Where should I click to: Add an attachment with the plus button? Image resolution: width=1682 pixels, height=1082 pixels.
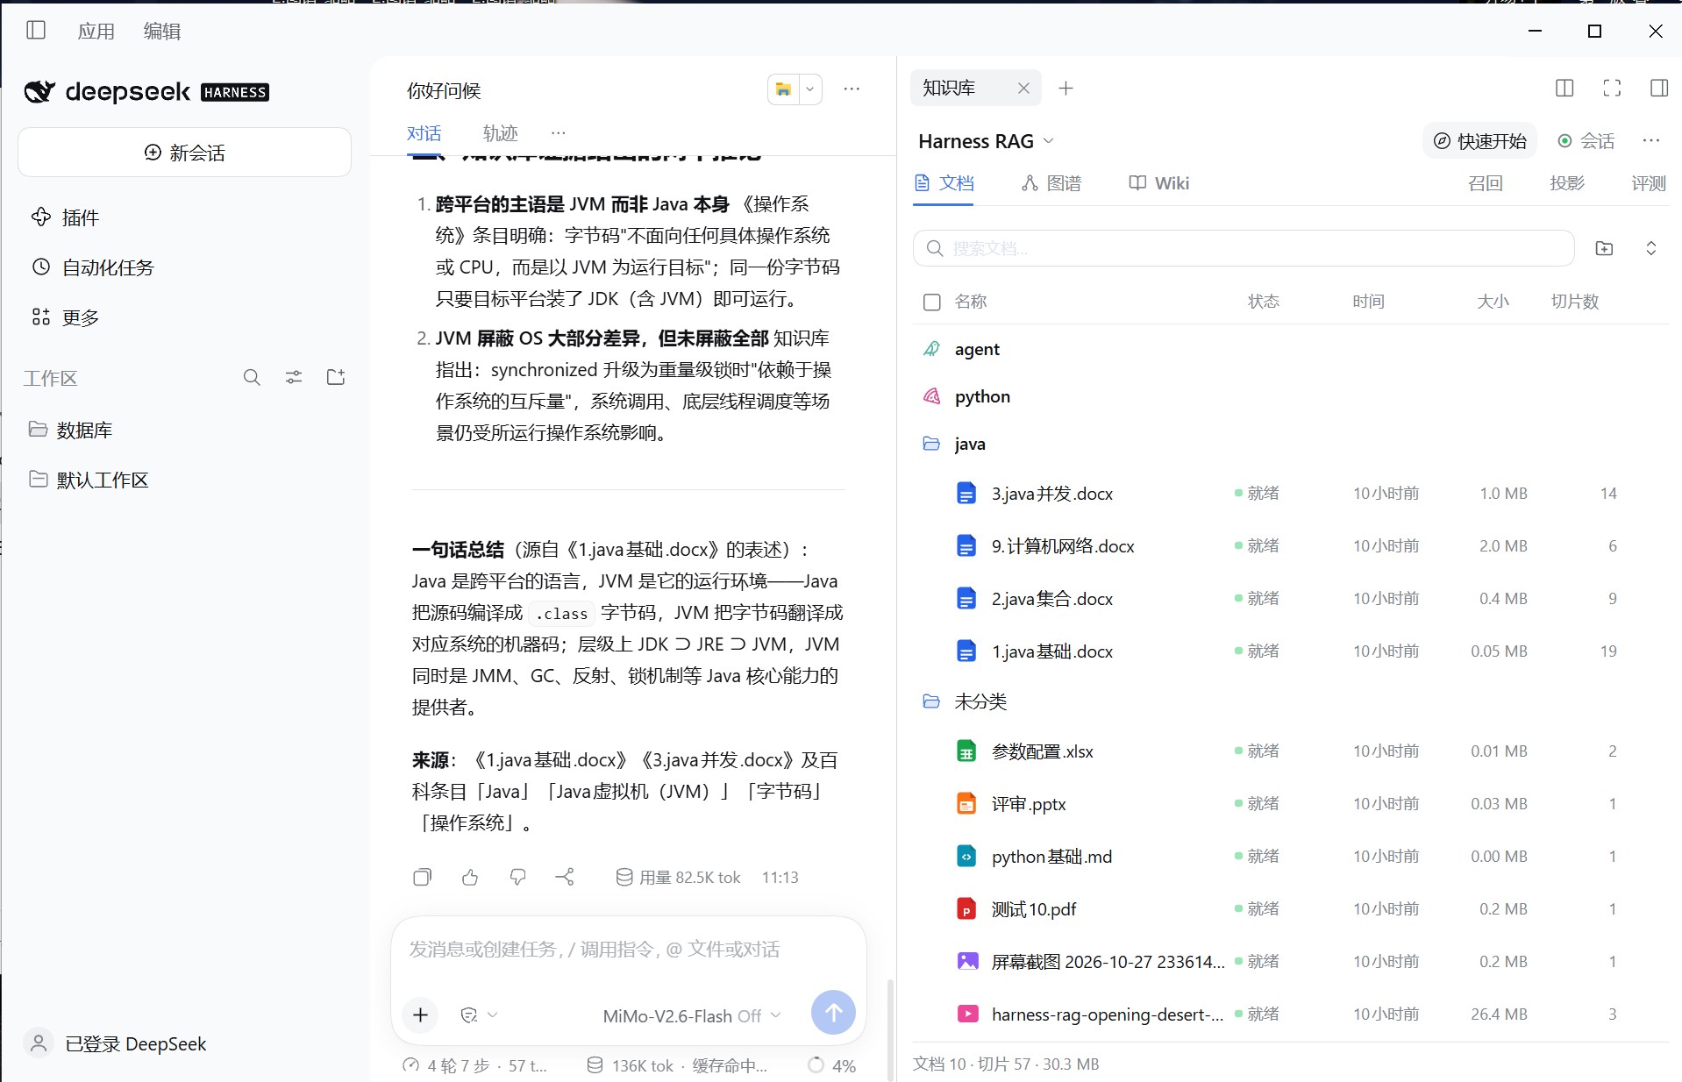coord(421,1014)
